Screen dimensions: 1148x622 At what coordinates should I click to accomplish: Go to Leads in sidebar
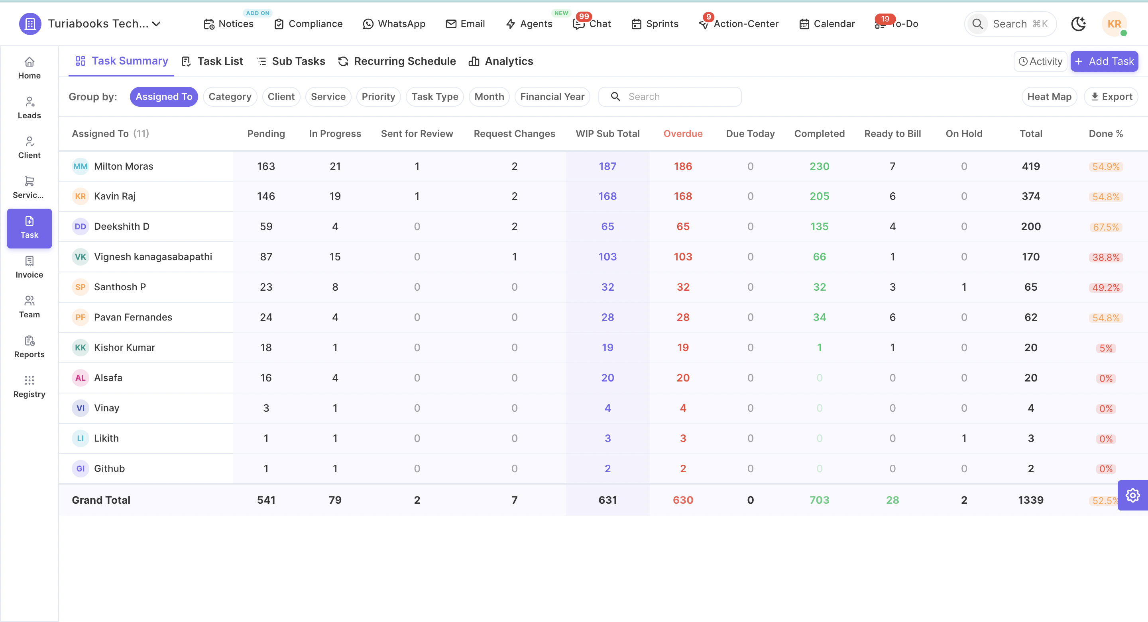click(29, 108)
